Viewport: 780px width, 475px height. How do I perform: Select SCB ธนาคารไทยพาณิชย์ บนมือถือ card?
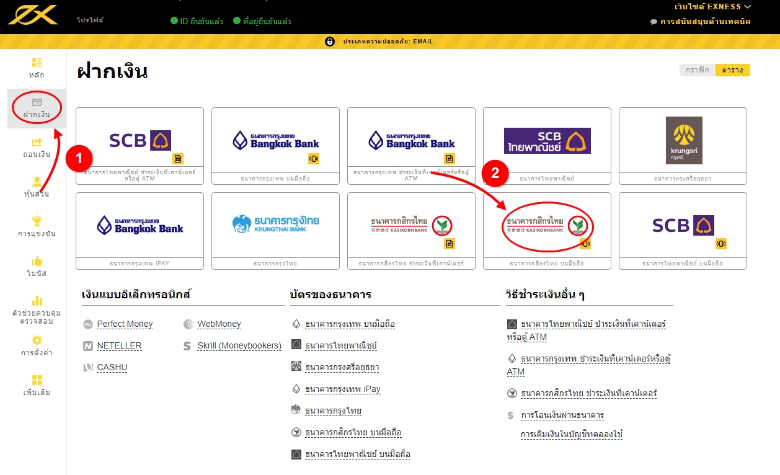pyautogui.click(x=683, y=231)
